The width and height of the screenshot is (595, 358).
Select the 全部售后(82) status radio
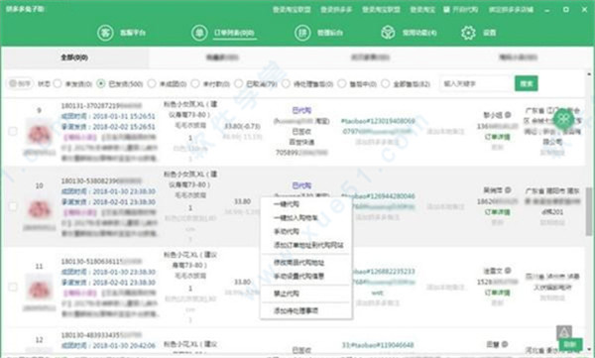385,83
